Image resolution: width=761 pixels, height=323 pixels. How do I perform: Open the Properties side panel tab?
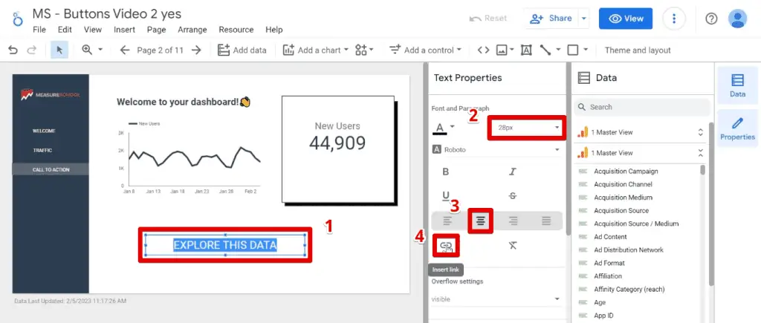click(738, 128)
